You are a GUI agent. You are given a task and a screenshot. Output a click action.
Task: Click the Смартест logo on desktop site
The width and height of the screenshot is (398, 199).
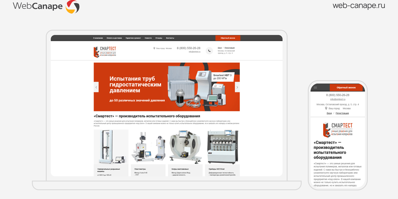[105, 52]
